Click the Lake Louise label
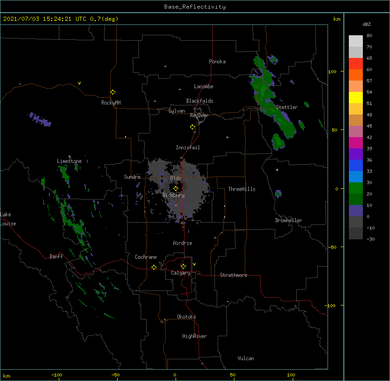The width and height of the screenshot is (390, 381). [8, 219]
